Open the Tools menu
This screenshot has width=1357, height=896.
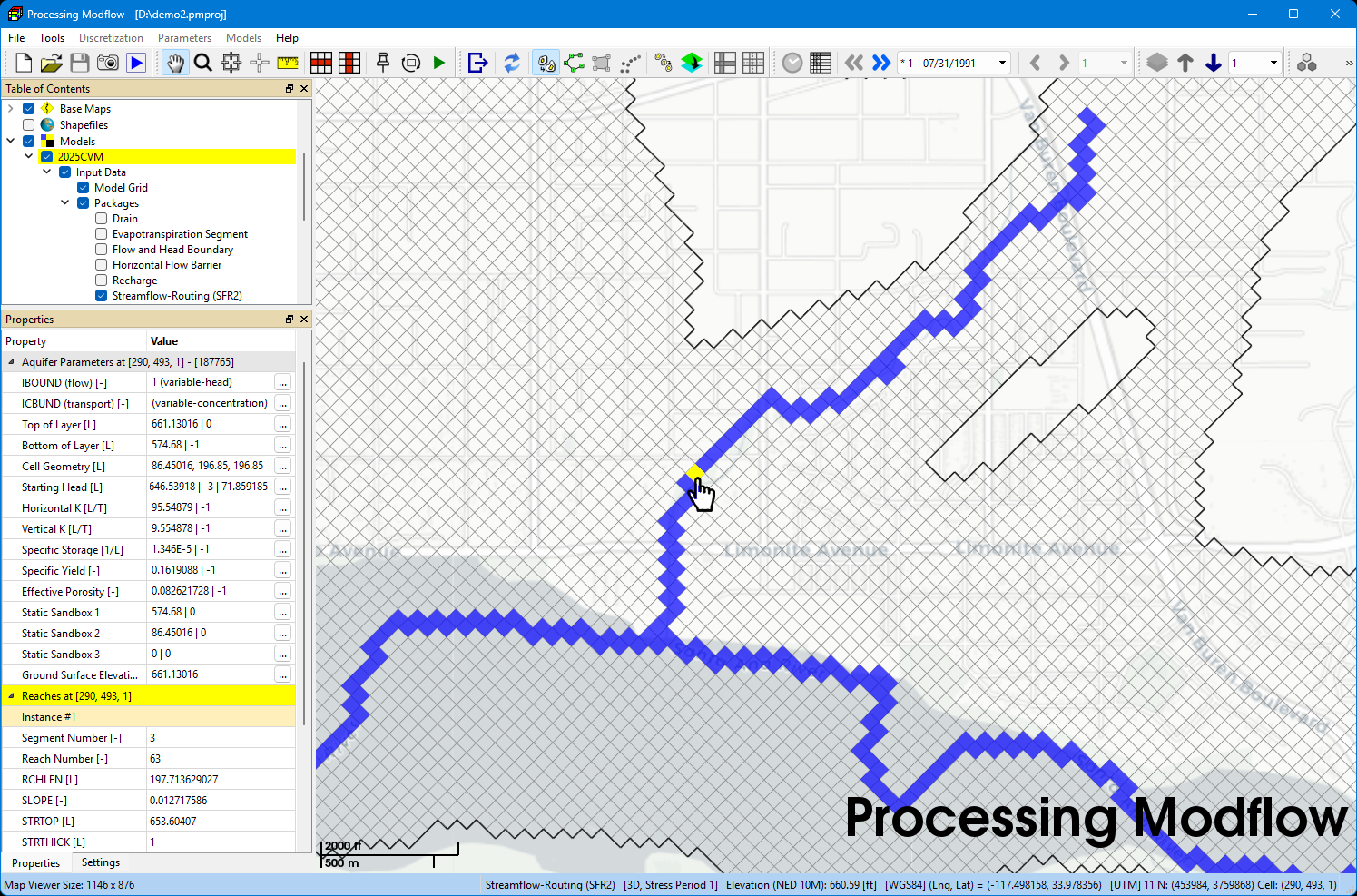point(52,38)
